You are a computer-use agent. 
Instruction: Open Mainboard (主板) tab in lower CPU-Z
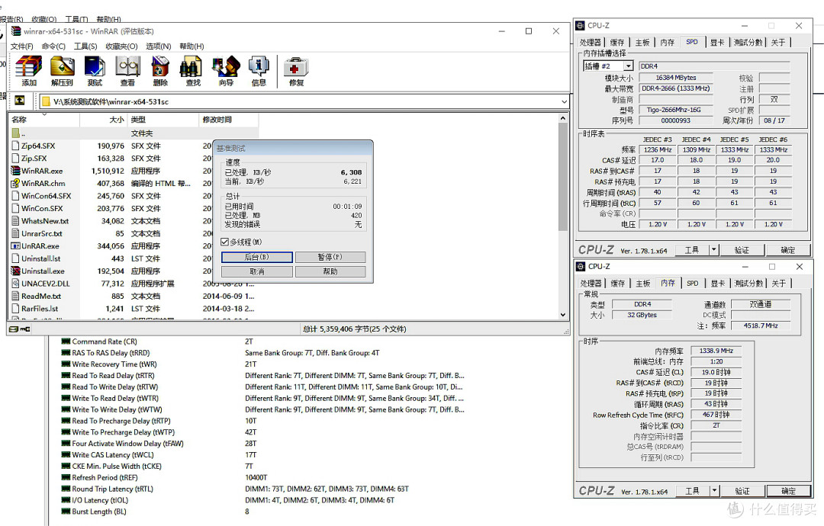[x=643, y=284]
